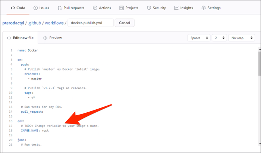Click the 'tags:' line
Screen dimensions: 261x153
[29, 93]
